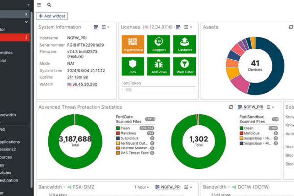
Task: Click the Add widget button
Action: pyautogui.click(x=52, y=16)
